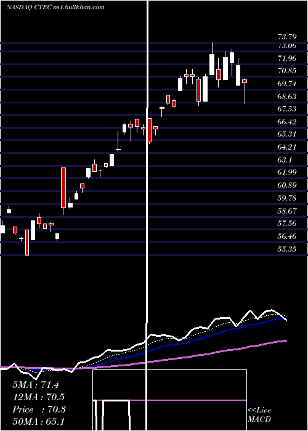Click the 59.78 price label
This screenshot has height=431, width=308.
(288, 198)
